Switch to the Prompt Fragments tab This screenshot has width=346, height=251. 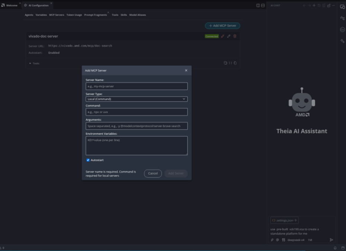(96, 15)
